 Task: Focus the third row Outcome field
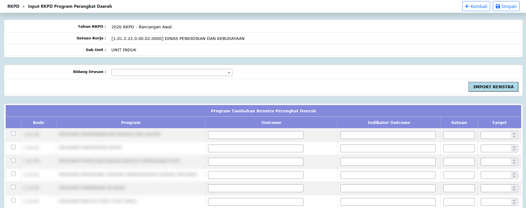[x=256, y=162]
